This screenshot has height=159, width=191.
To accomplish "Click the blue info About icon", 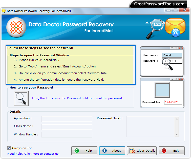I will (x=104, y=151).
